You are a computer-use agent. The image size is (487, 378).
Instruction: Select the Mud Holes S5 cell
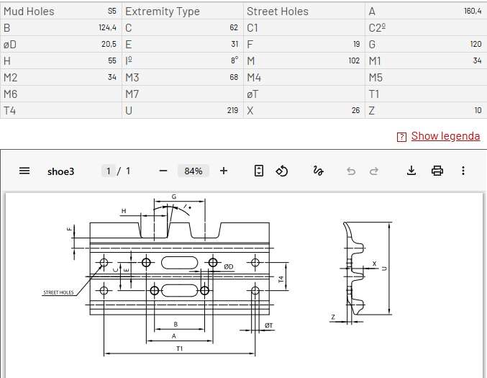click(x=60, y=12)
